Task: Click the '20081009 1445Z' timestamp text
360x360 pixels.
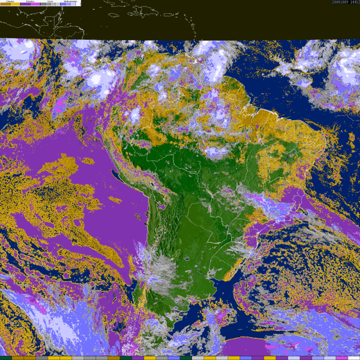Action: [x=346, y=2]
